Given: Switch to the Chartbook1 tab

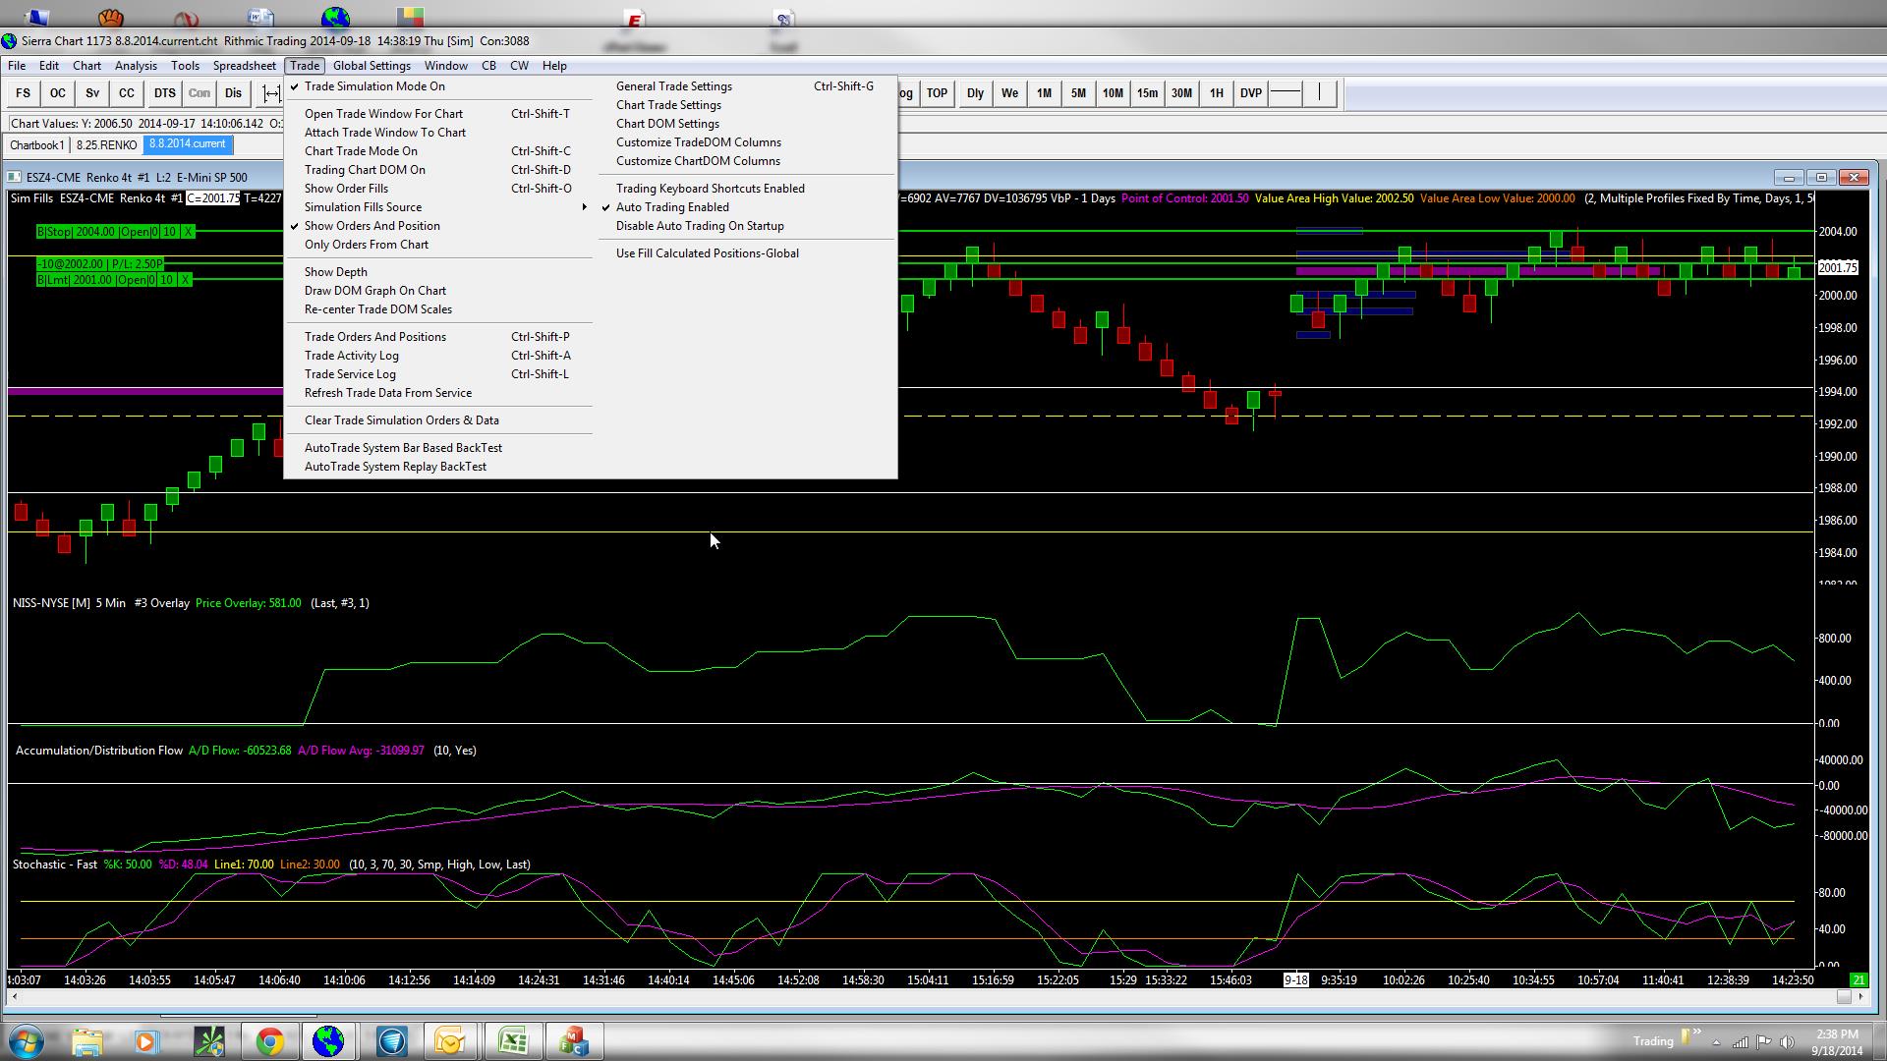Looking at the screenshot, I should click(x=37, y=145).
